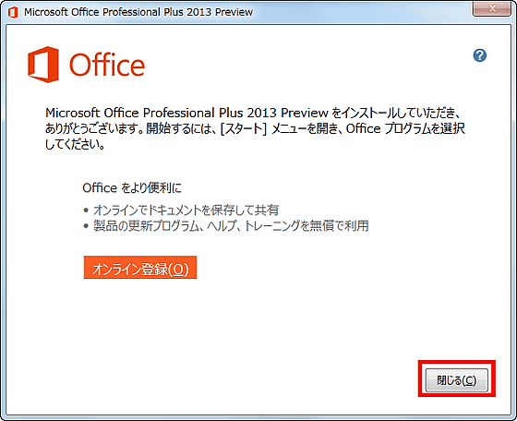Image resolution: width=517 pixels, height=421 pixels.
Task: Click the small Office icon in title bar
Action: 13,12
